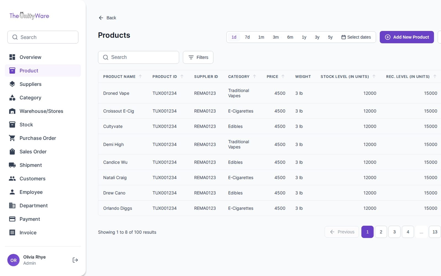The image size is (441, 276).
Task: Click the Department building icon
Action: point(12,206)
